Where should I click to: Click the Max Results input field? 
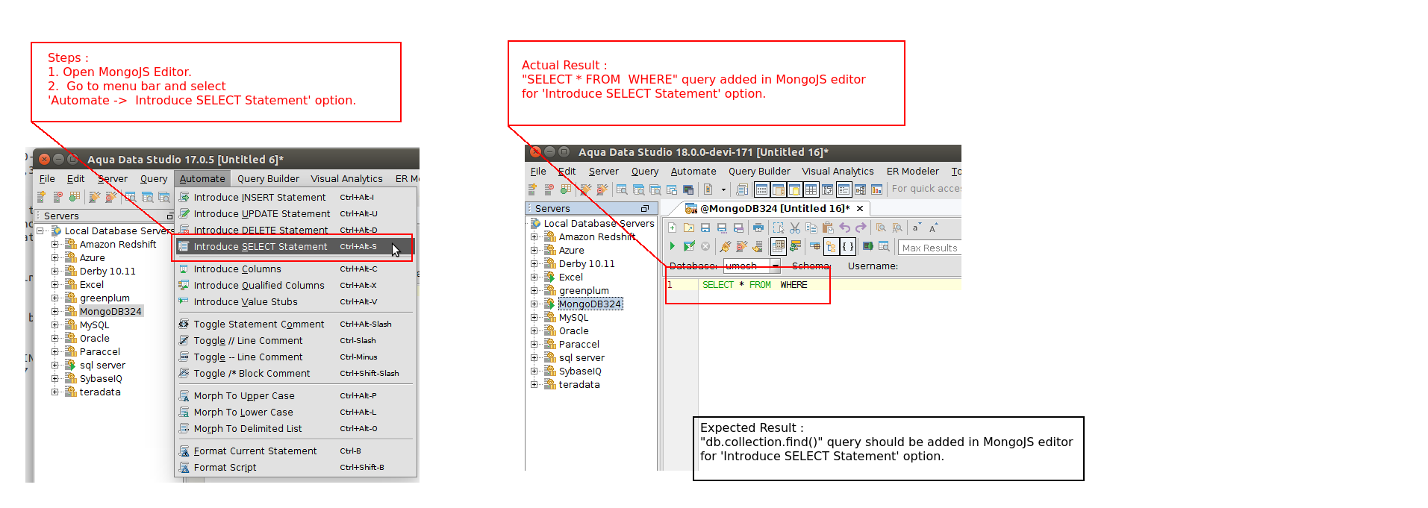click(x=930, y=248)
